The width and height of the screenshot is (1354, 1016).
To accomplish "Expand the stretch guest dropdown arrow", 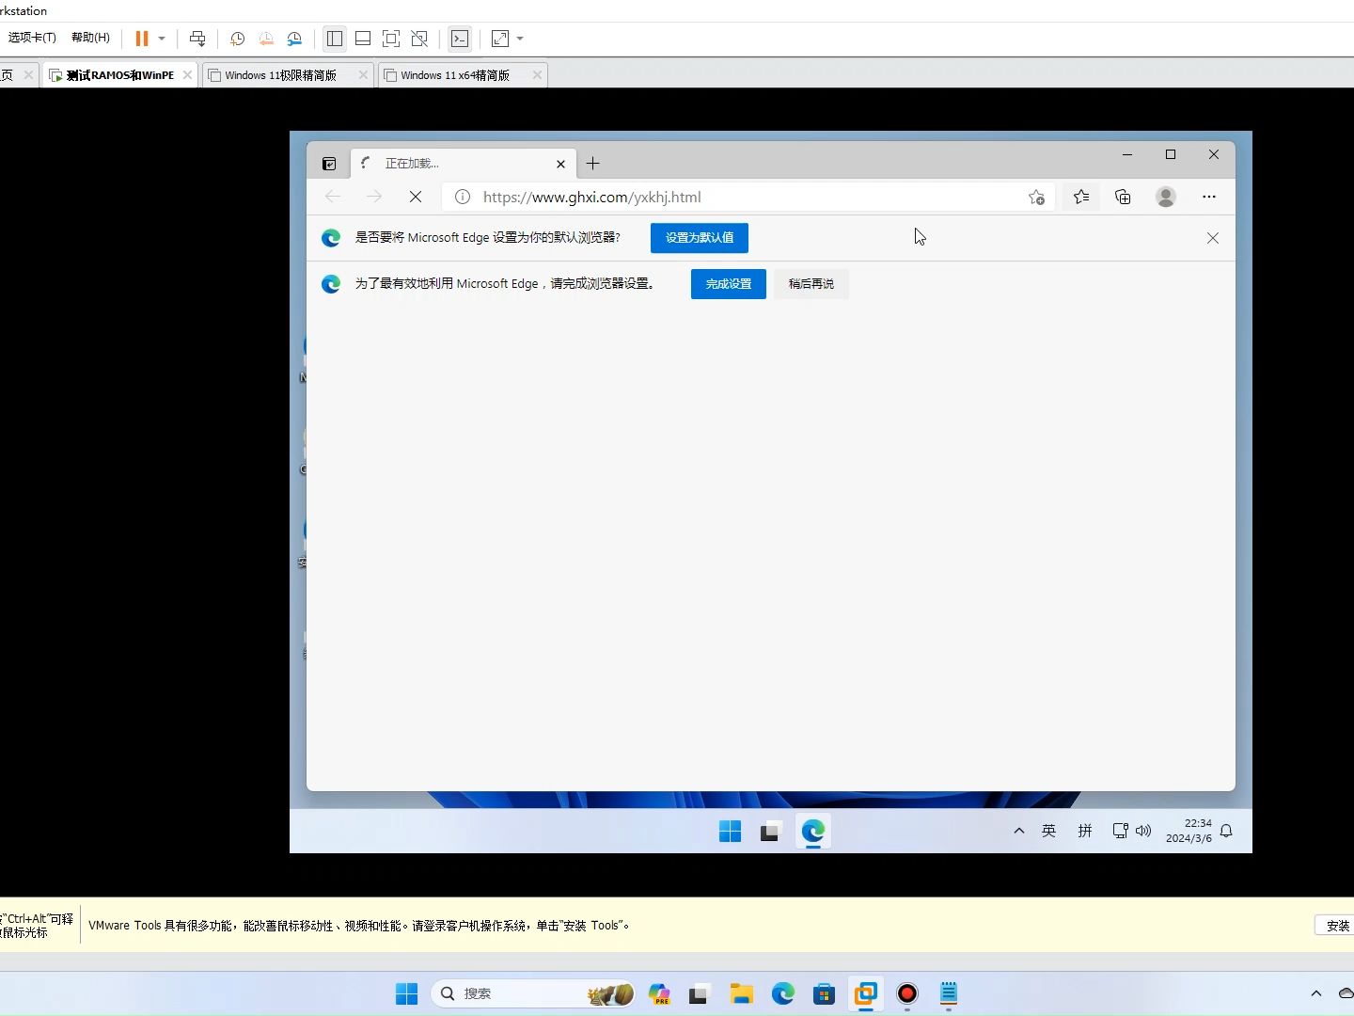I will [520, 39].
